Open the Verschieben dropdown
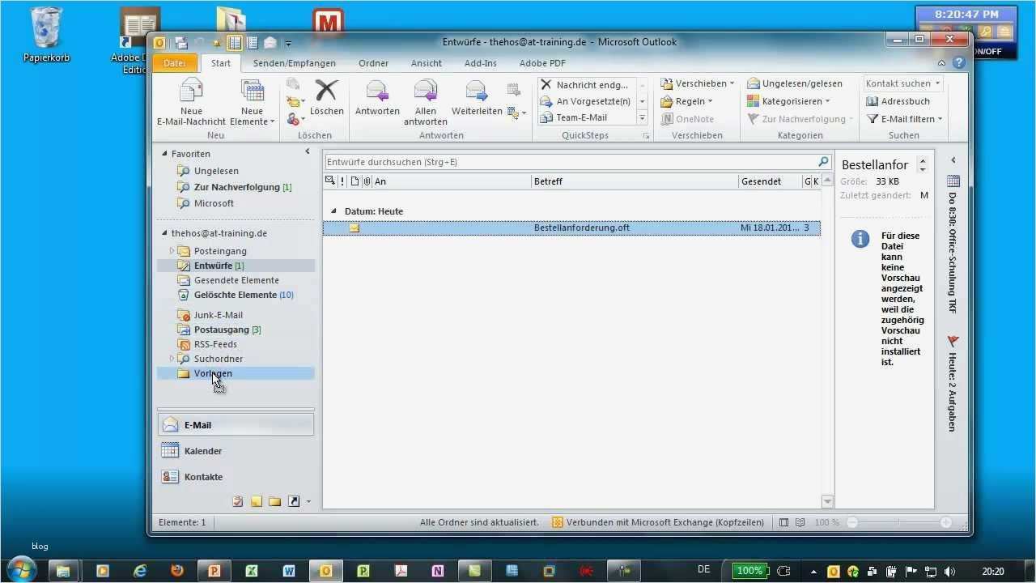The image size is (1036, 583). pyautogui.click(x=698, y=83)
